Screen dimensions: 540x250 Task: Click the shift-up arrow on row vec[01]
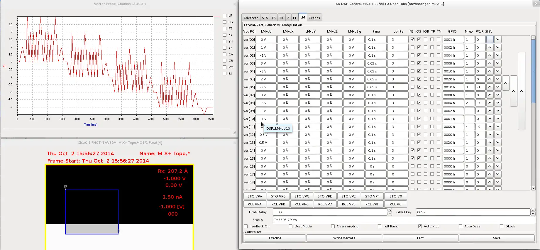pyautogui.click(x=490, y=47)
